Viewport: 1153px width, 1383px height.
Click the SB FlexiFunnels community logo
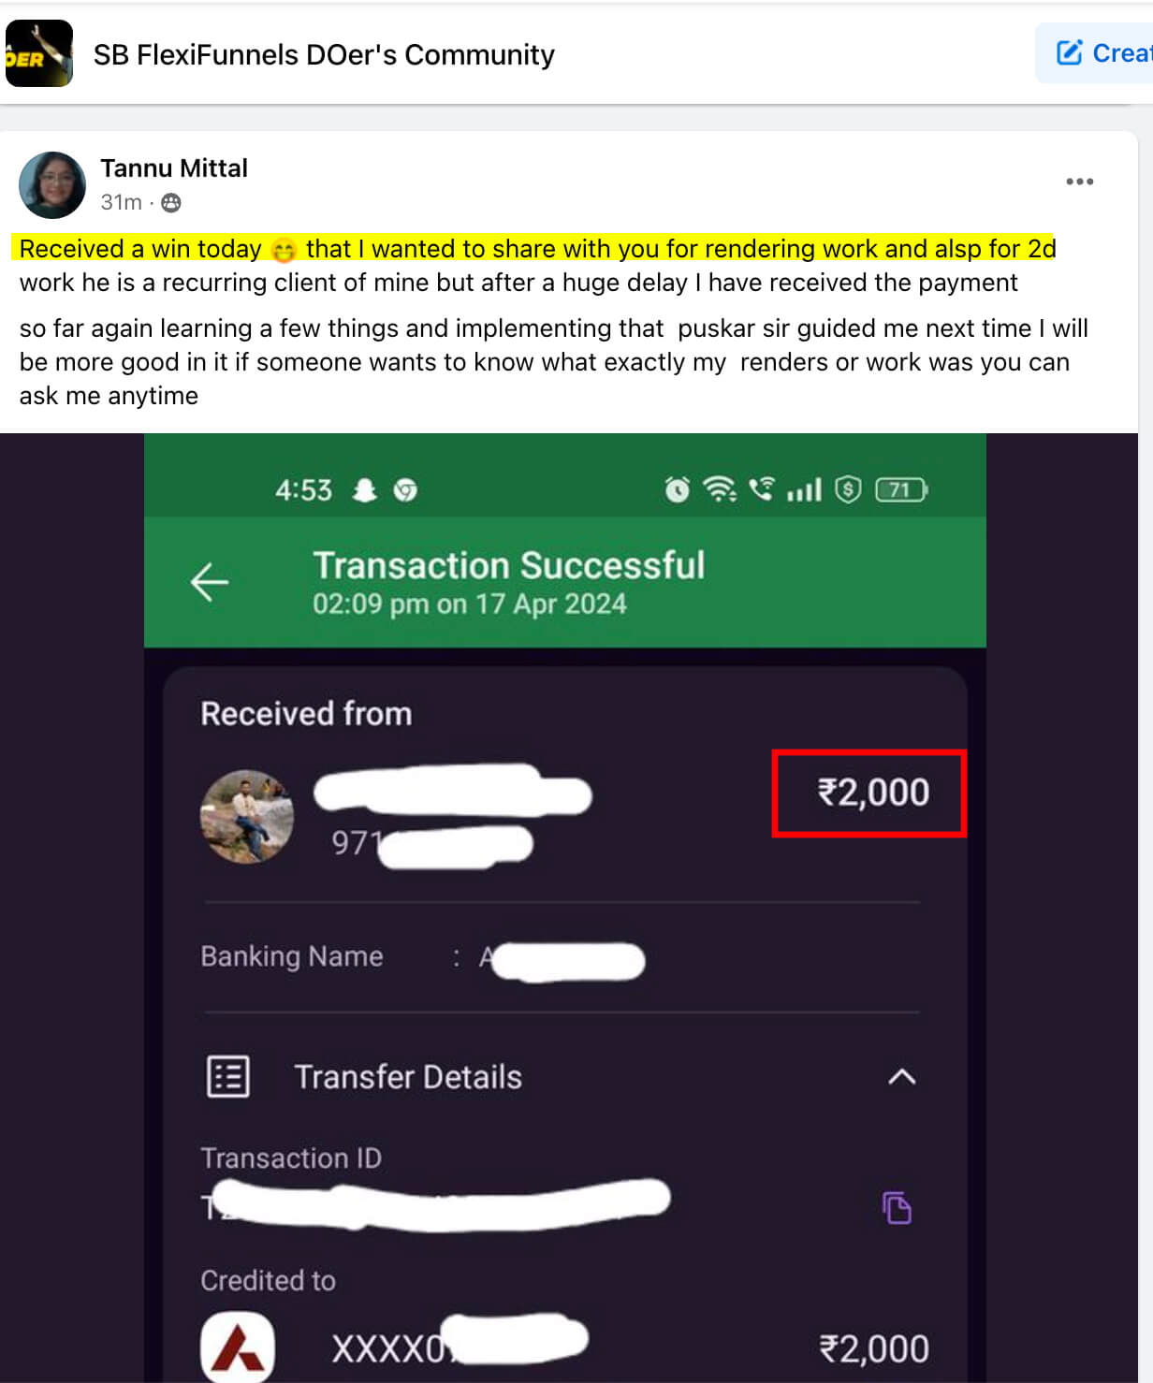pos(39,53)
